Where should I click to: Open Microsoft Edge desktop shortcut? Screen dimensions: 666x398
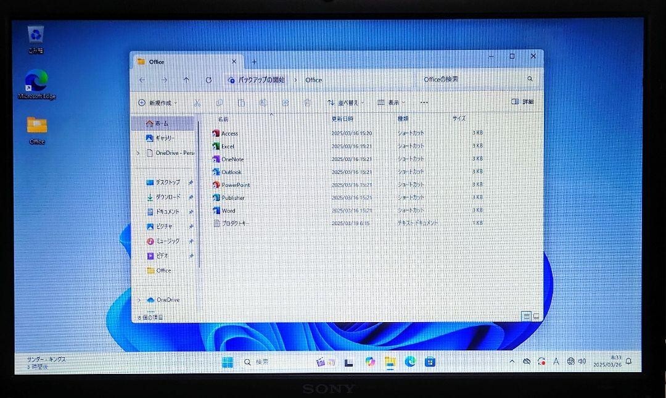37,85
